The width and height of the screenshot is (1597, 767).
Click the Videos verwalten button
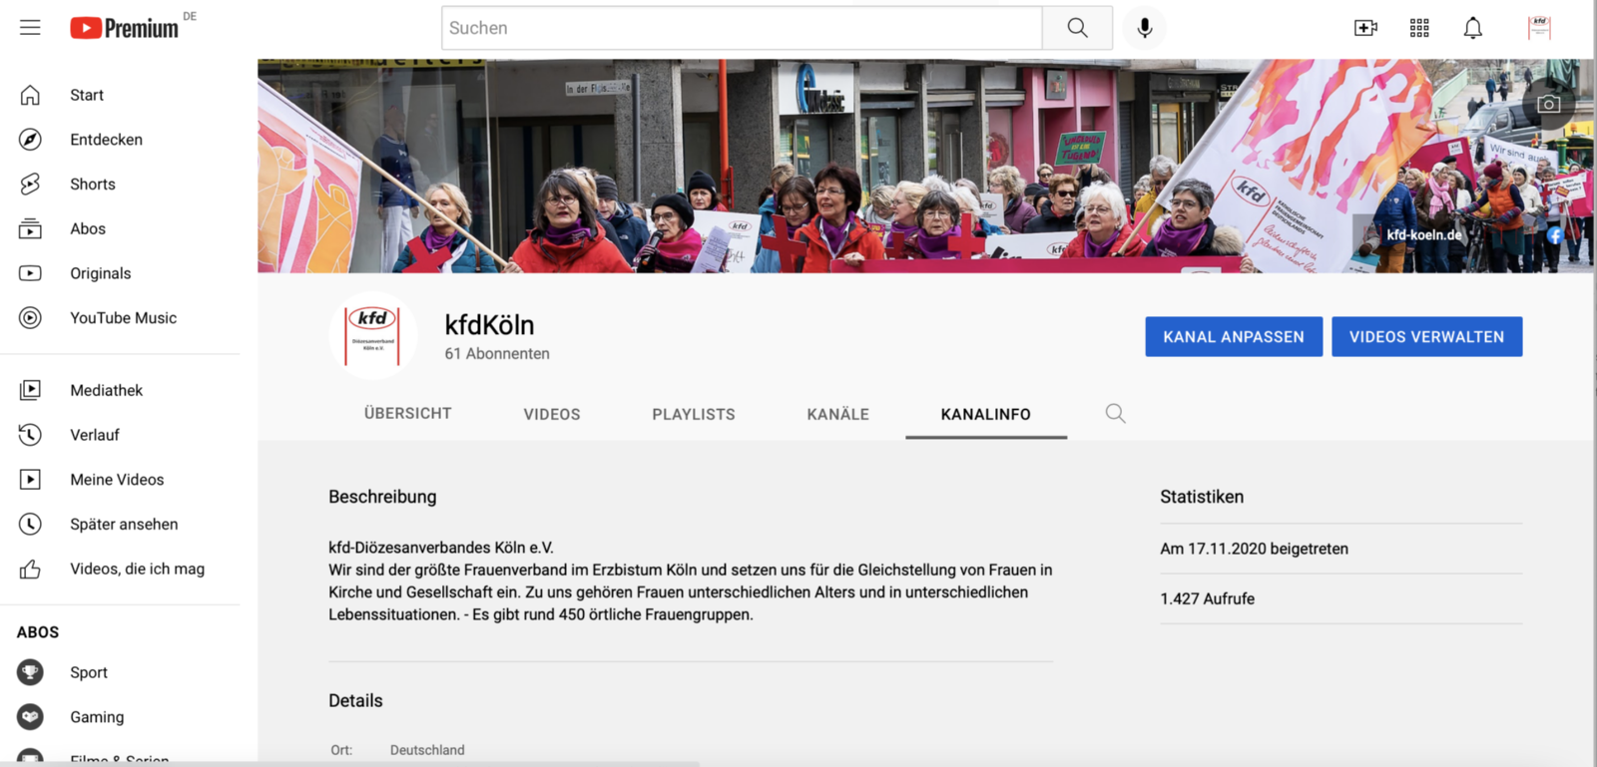point(1426,337)
